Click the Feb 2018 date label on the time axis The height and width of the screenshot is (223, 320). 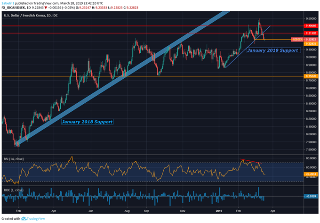(18, 211)
